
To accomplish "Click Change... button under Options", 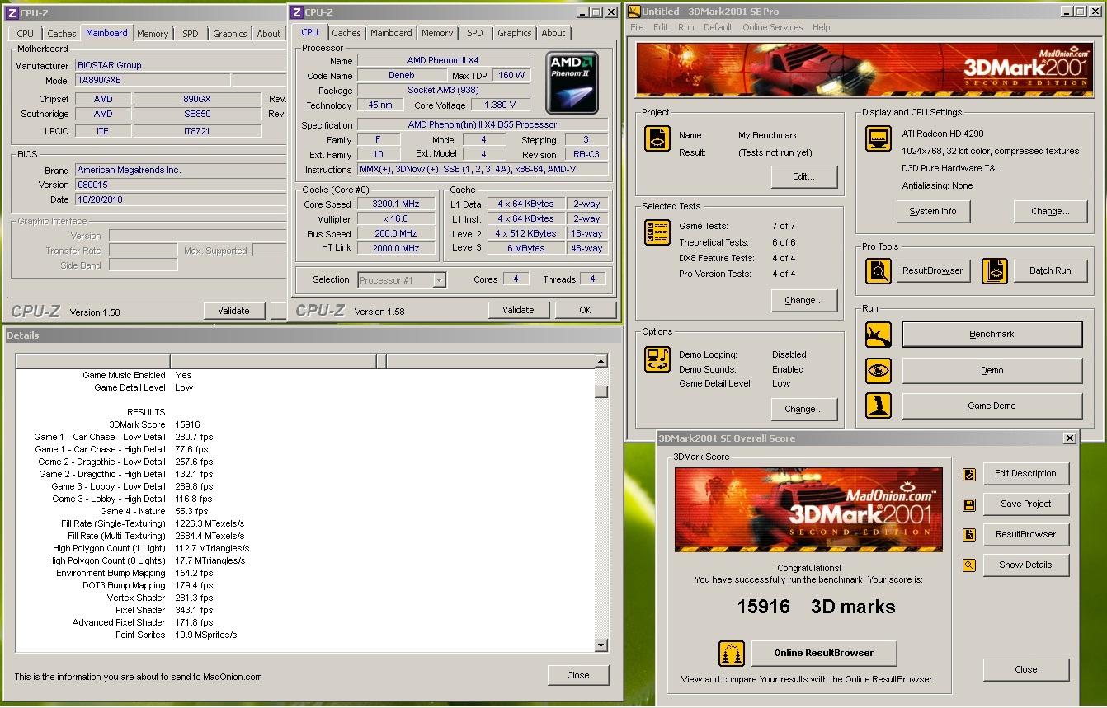I will click(x=804, y=409).
